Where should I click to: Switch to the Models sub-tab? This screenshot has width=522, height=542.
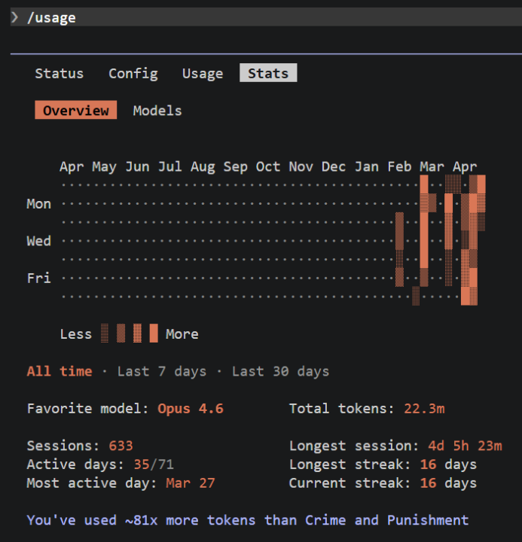pos(157,111)
